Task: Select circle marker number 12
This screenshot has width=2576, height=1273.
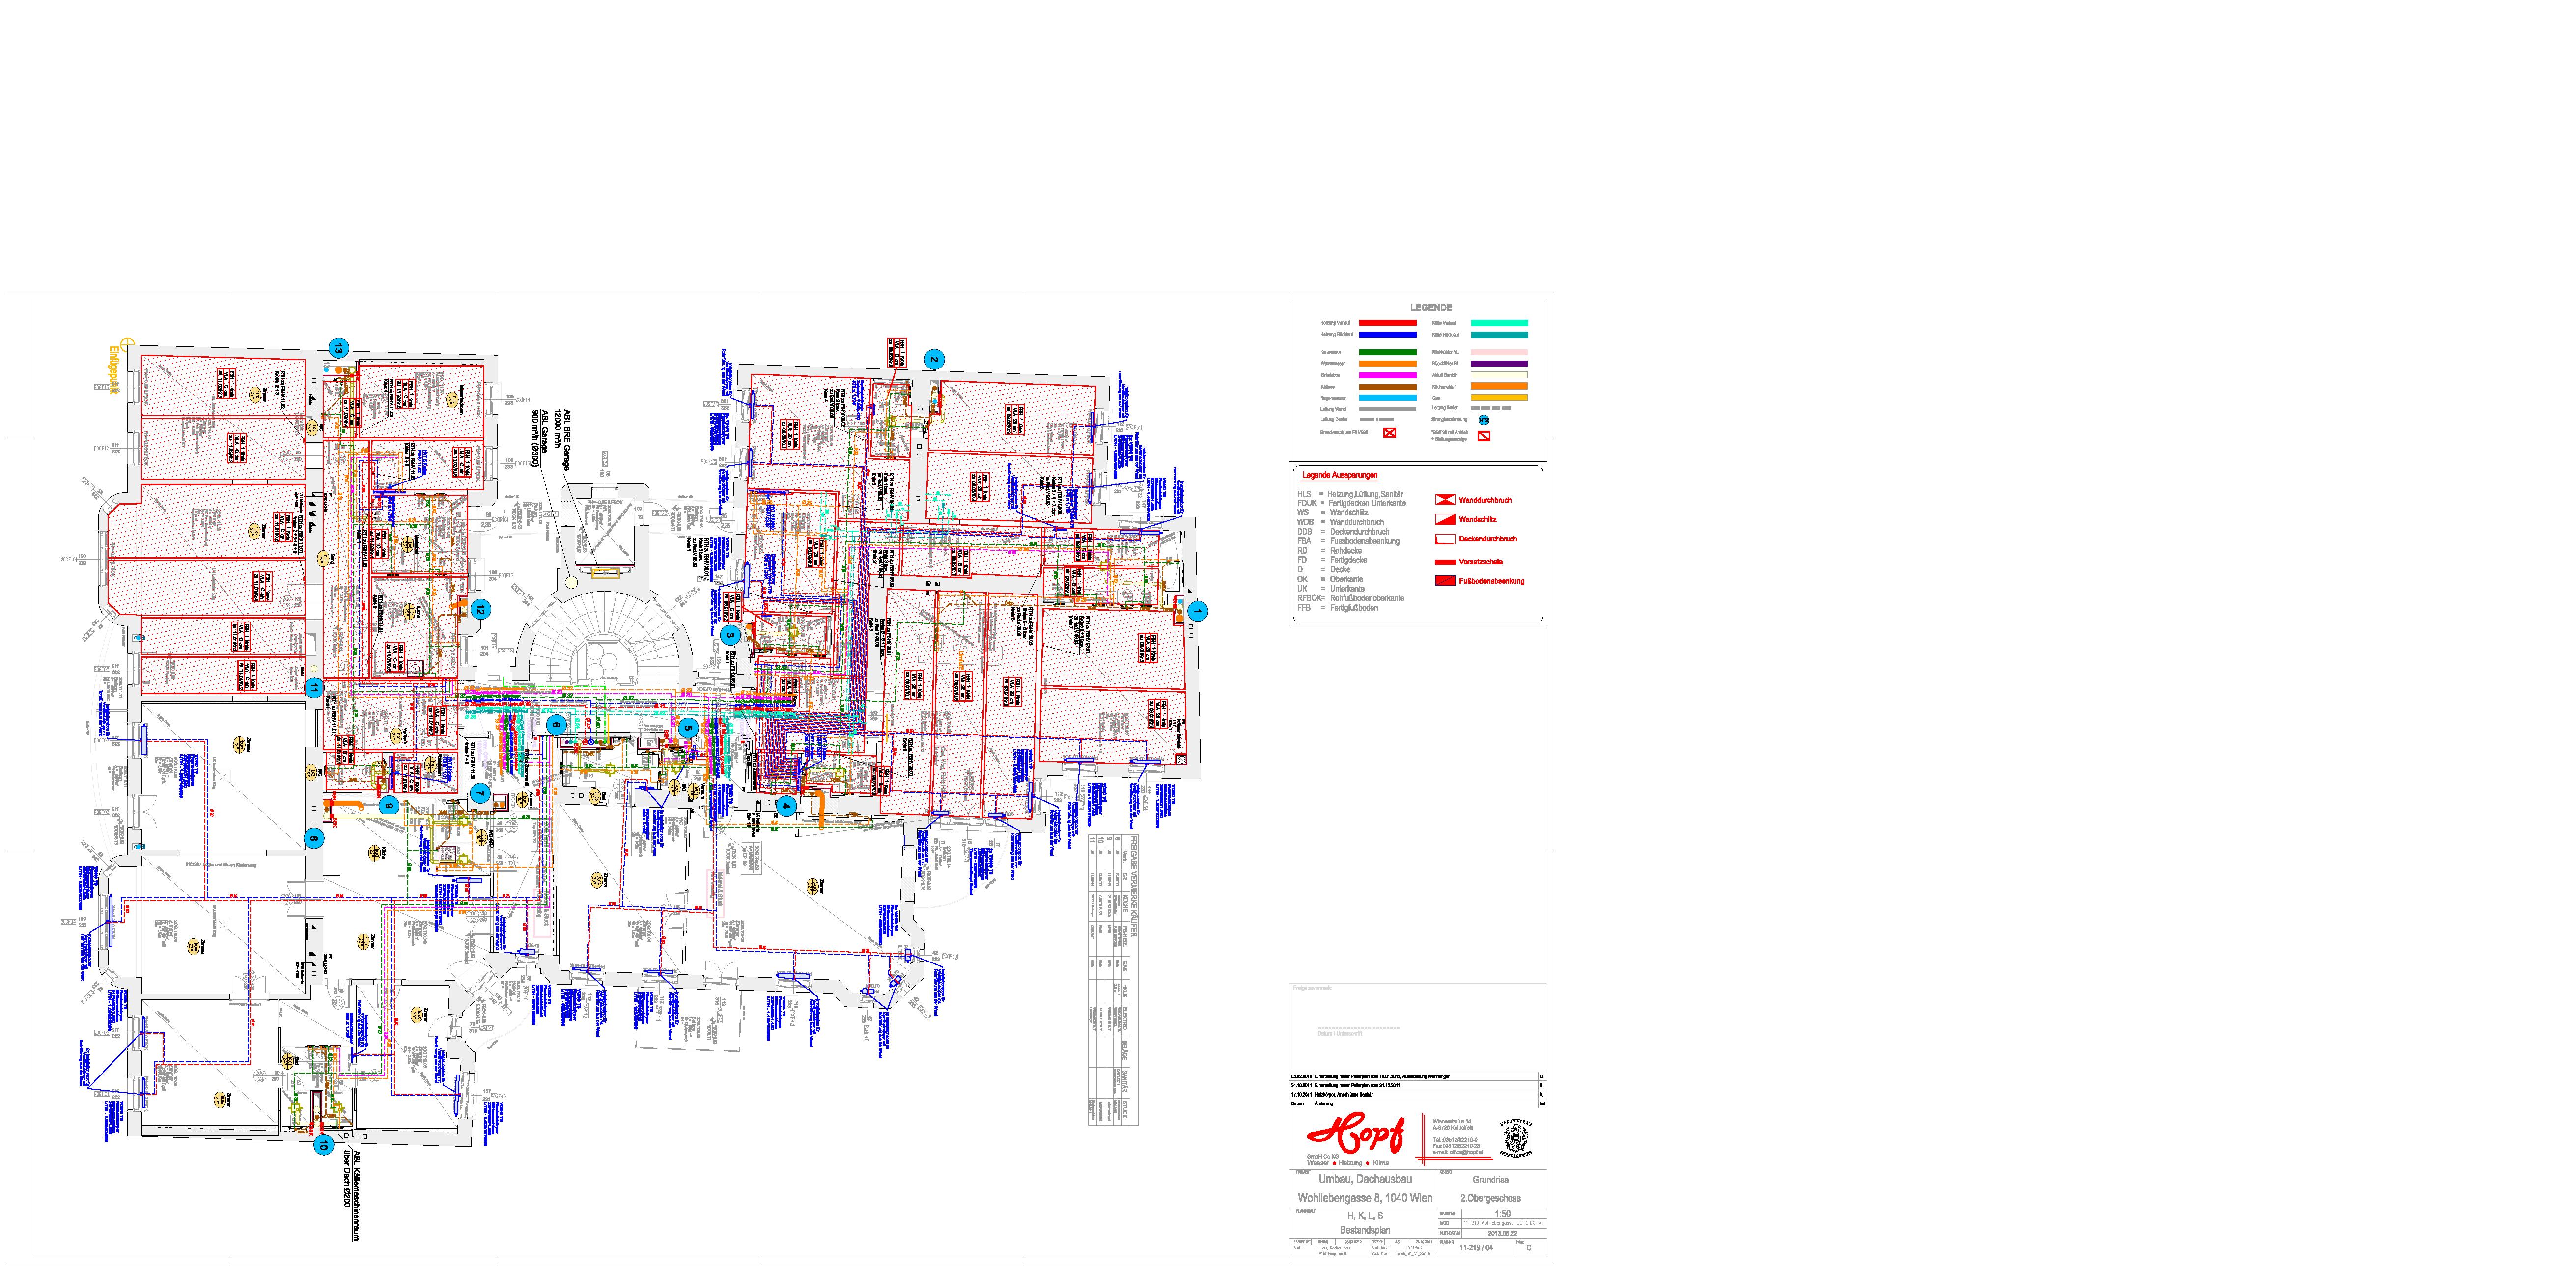Action: (481, 609)
